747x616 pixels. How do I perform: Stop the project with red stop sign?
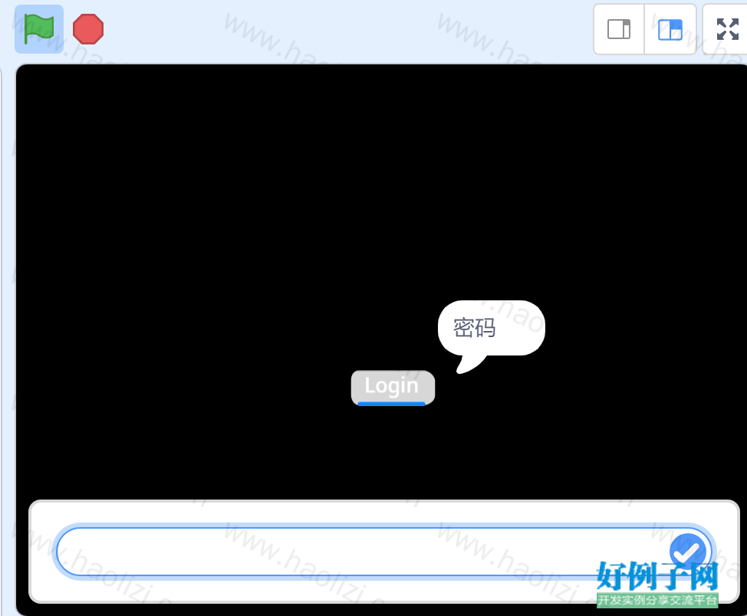[88, 29]
